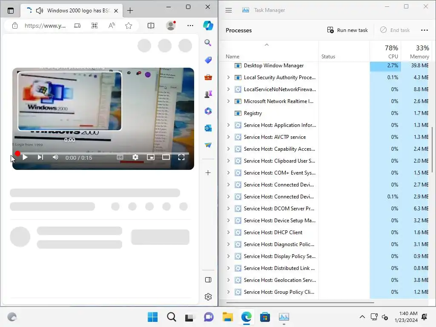Click Task Manager horizontal scrollbar

coord(300,303)
